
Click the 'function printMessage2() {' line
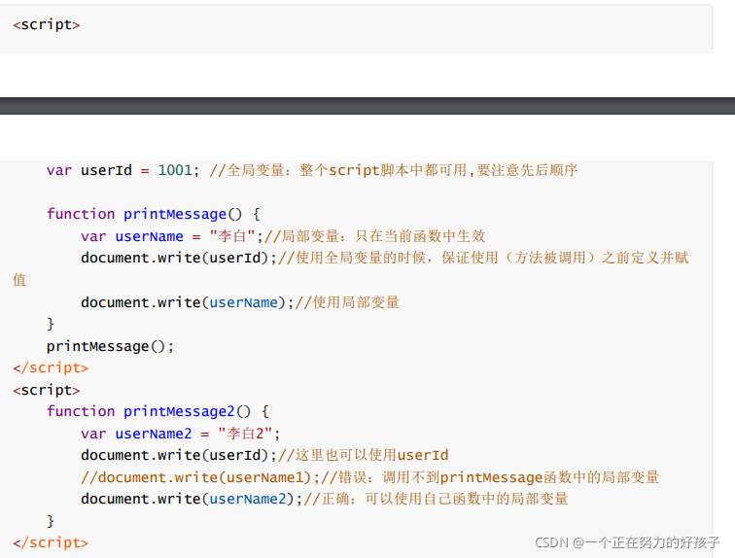click(x=157, y=411)
